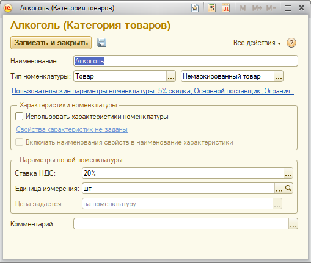Search the unit of measure with magnifier icon
Viewport: 311px width, 263px height.
pos(288,189)
